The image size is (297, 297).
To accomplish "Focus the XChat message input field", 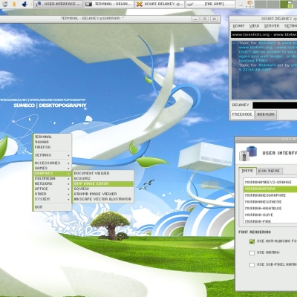I will click(275, 105).
